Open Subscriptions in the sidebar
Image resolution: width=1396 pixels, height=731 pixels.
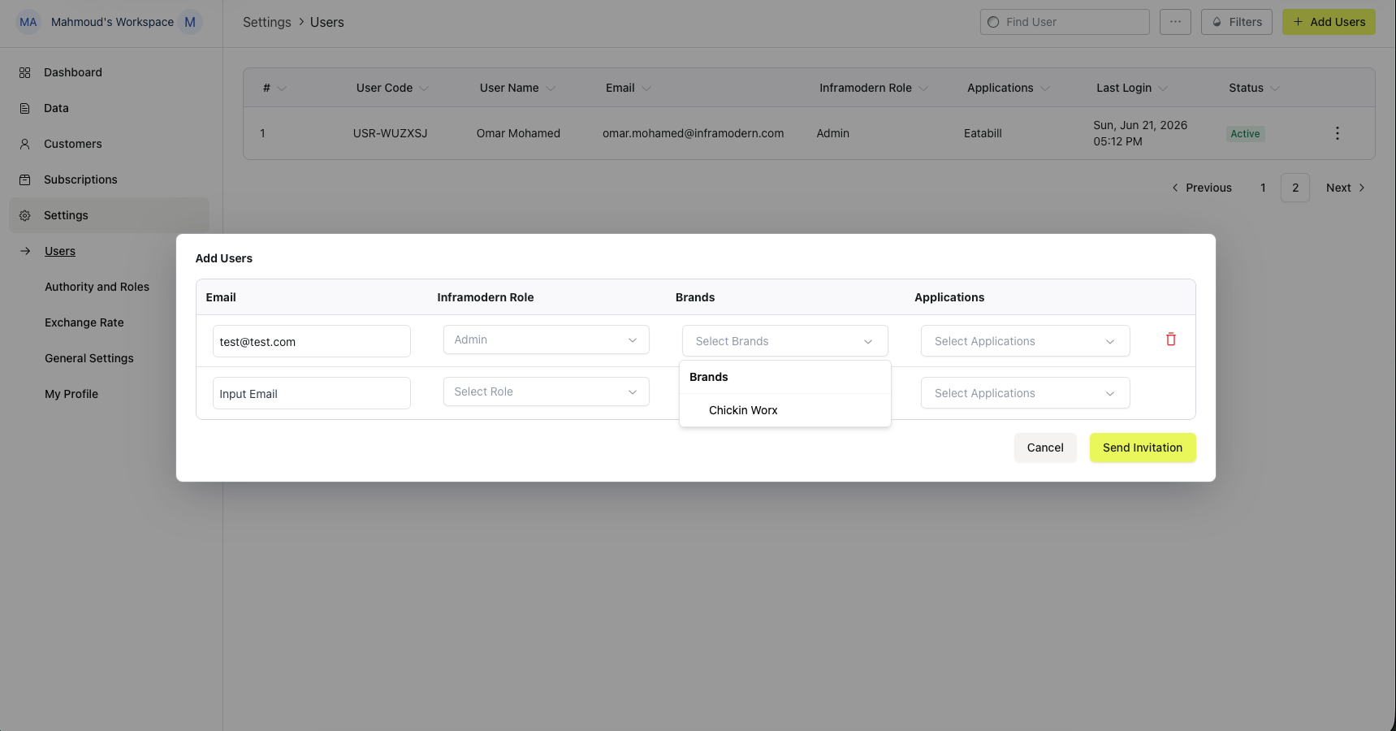(x=80, y=180)
